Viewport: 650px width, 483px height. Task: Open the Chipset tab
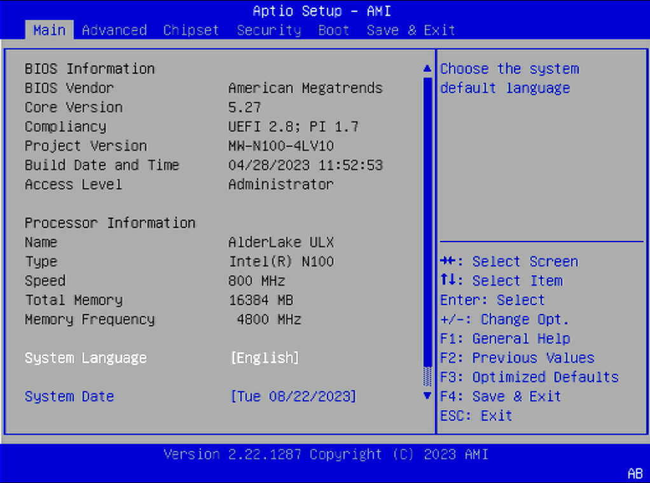tap(191, 31)
